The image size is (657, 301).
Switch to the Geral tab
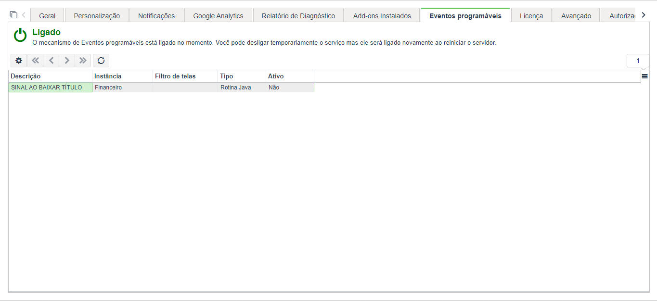pyautogui.click(x=47, y=16)
